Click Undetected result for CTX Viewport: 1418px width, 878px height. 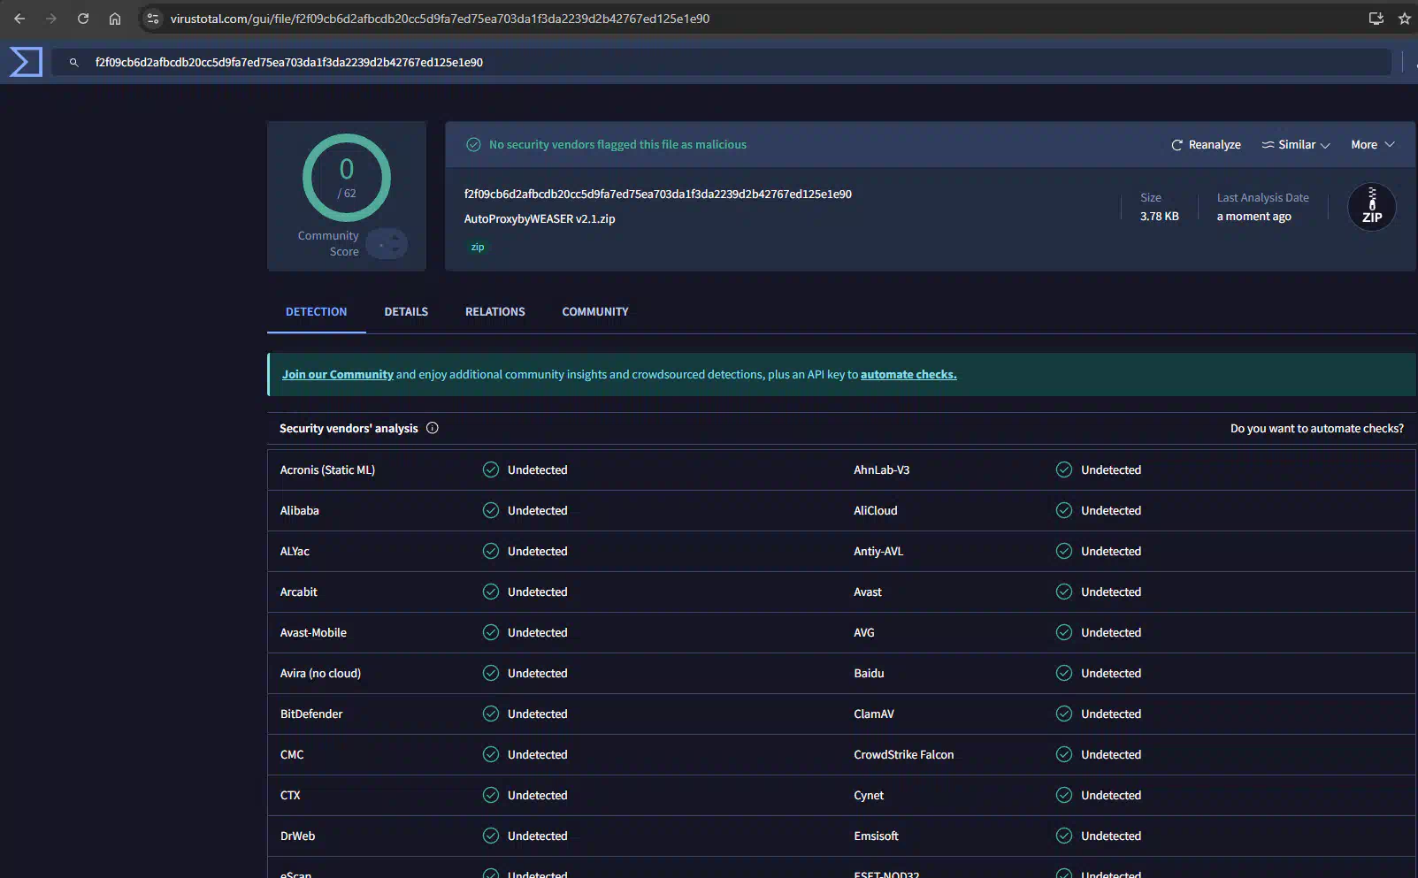point(538,796)
